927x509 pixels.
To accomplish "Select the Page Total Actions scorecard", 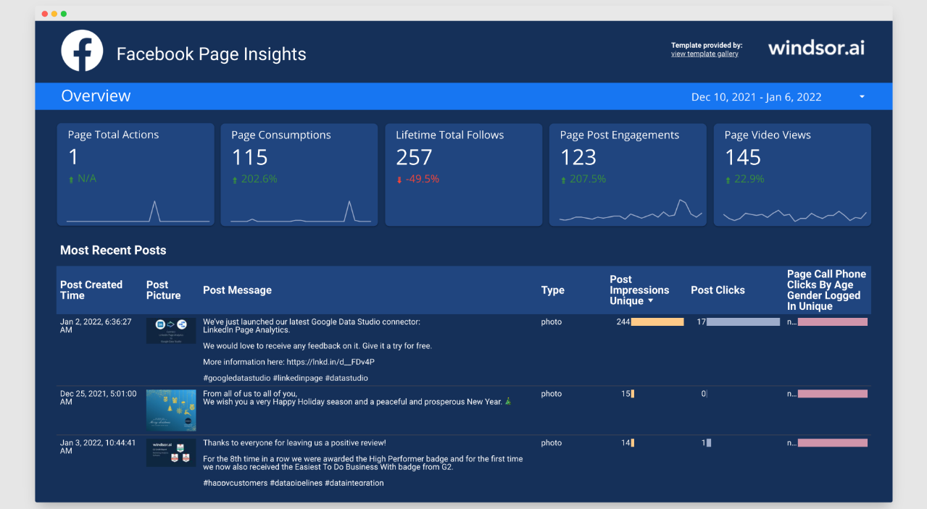I will tap(136, 174).
